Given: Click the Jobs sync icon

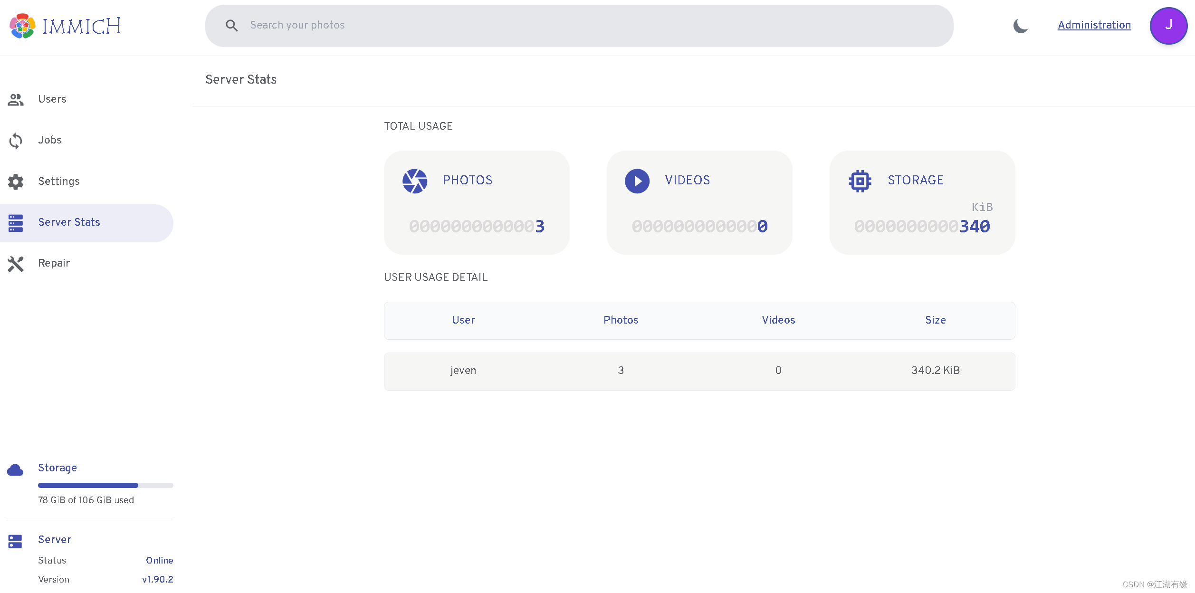Looking at the screenshot, I should [16, 141].
